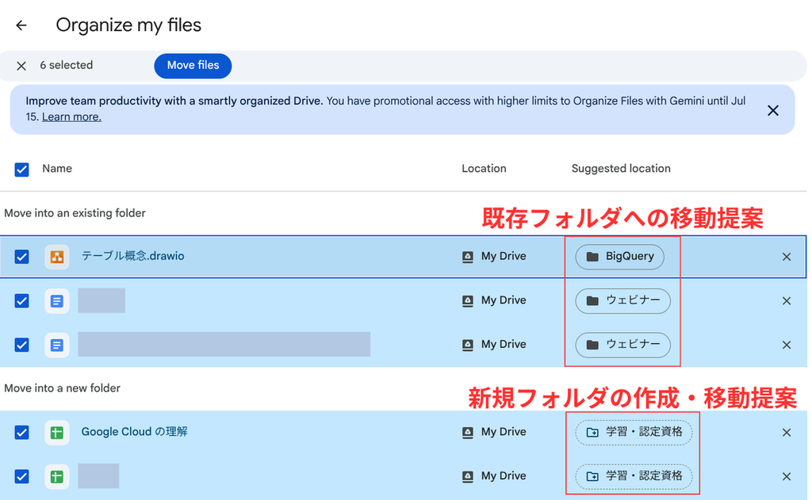Click the 'Move into a new folder' heading
Viewport: 812px width, 500px height.
click(x=62, y=388)
